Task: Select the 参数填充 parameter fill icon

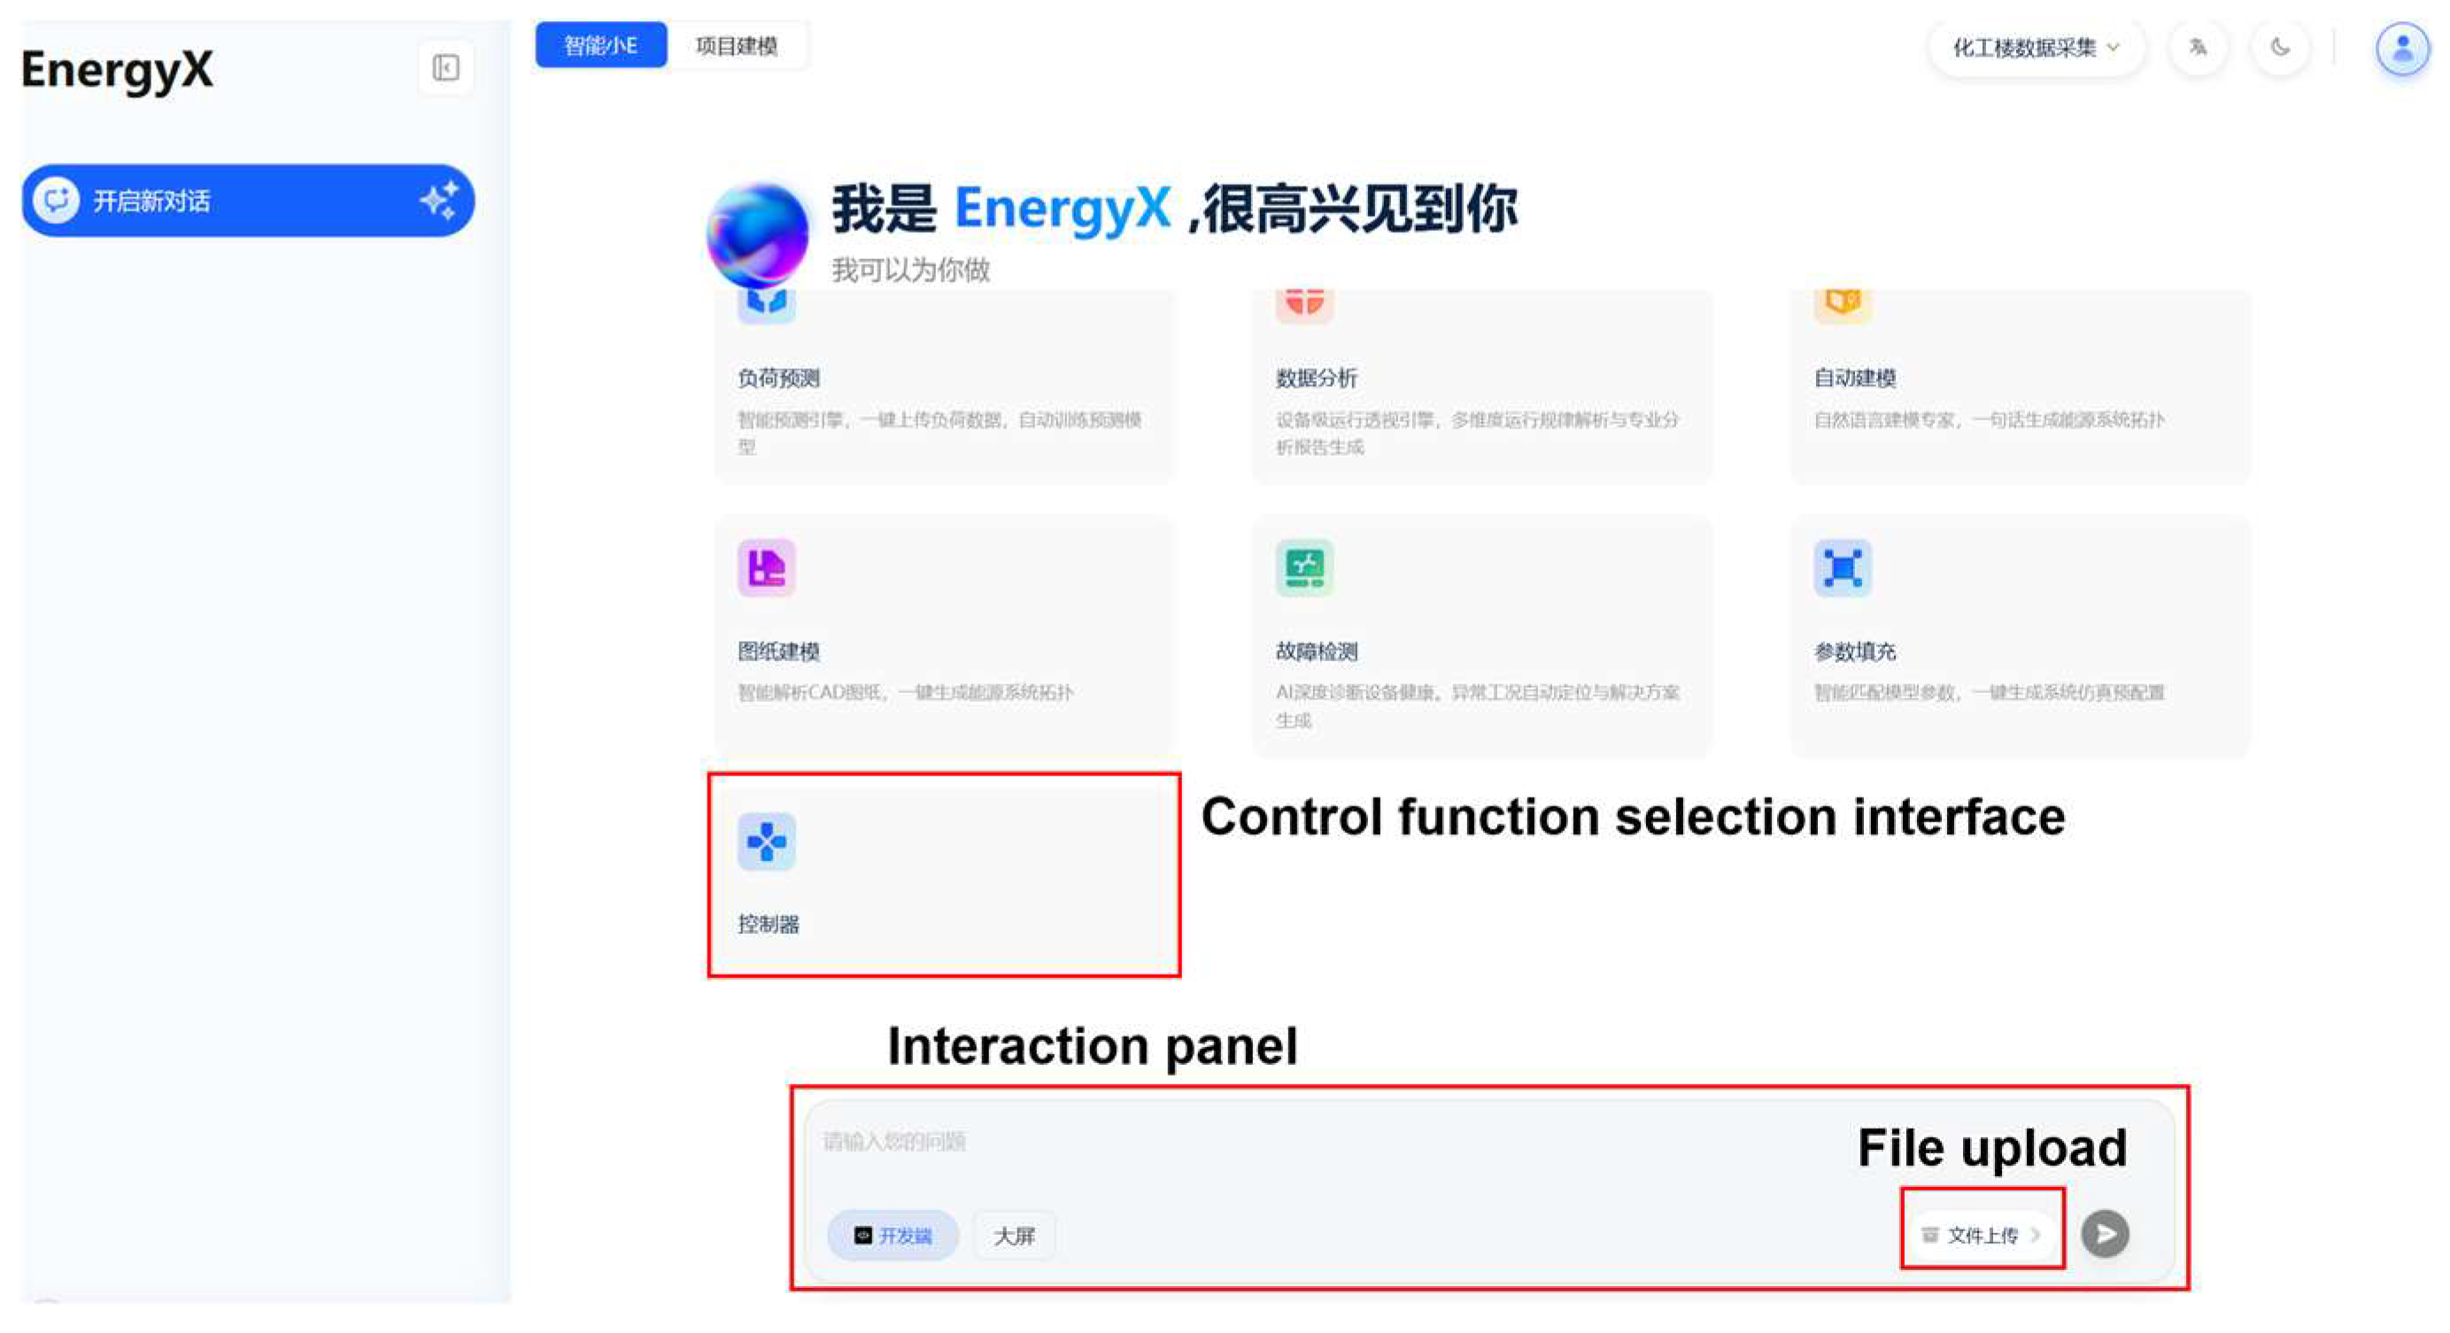Action: 1843,567
